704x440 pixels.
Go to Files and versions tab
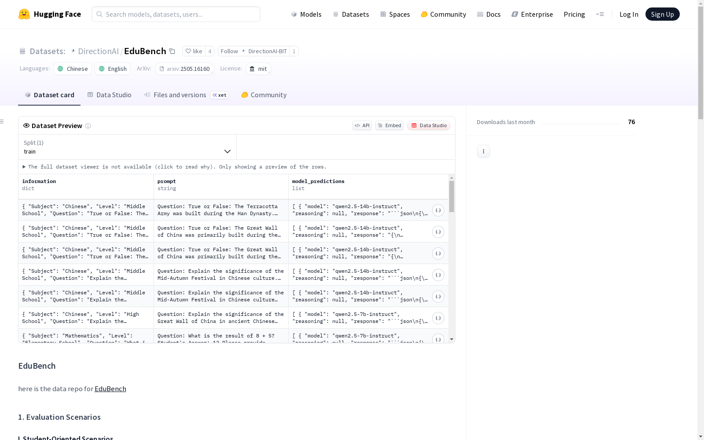tap(186, 95)
